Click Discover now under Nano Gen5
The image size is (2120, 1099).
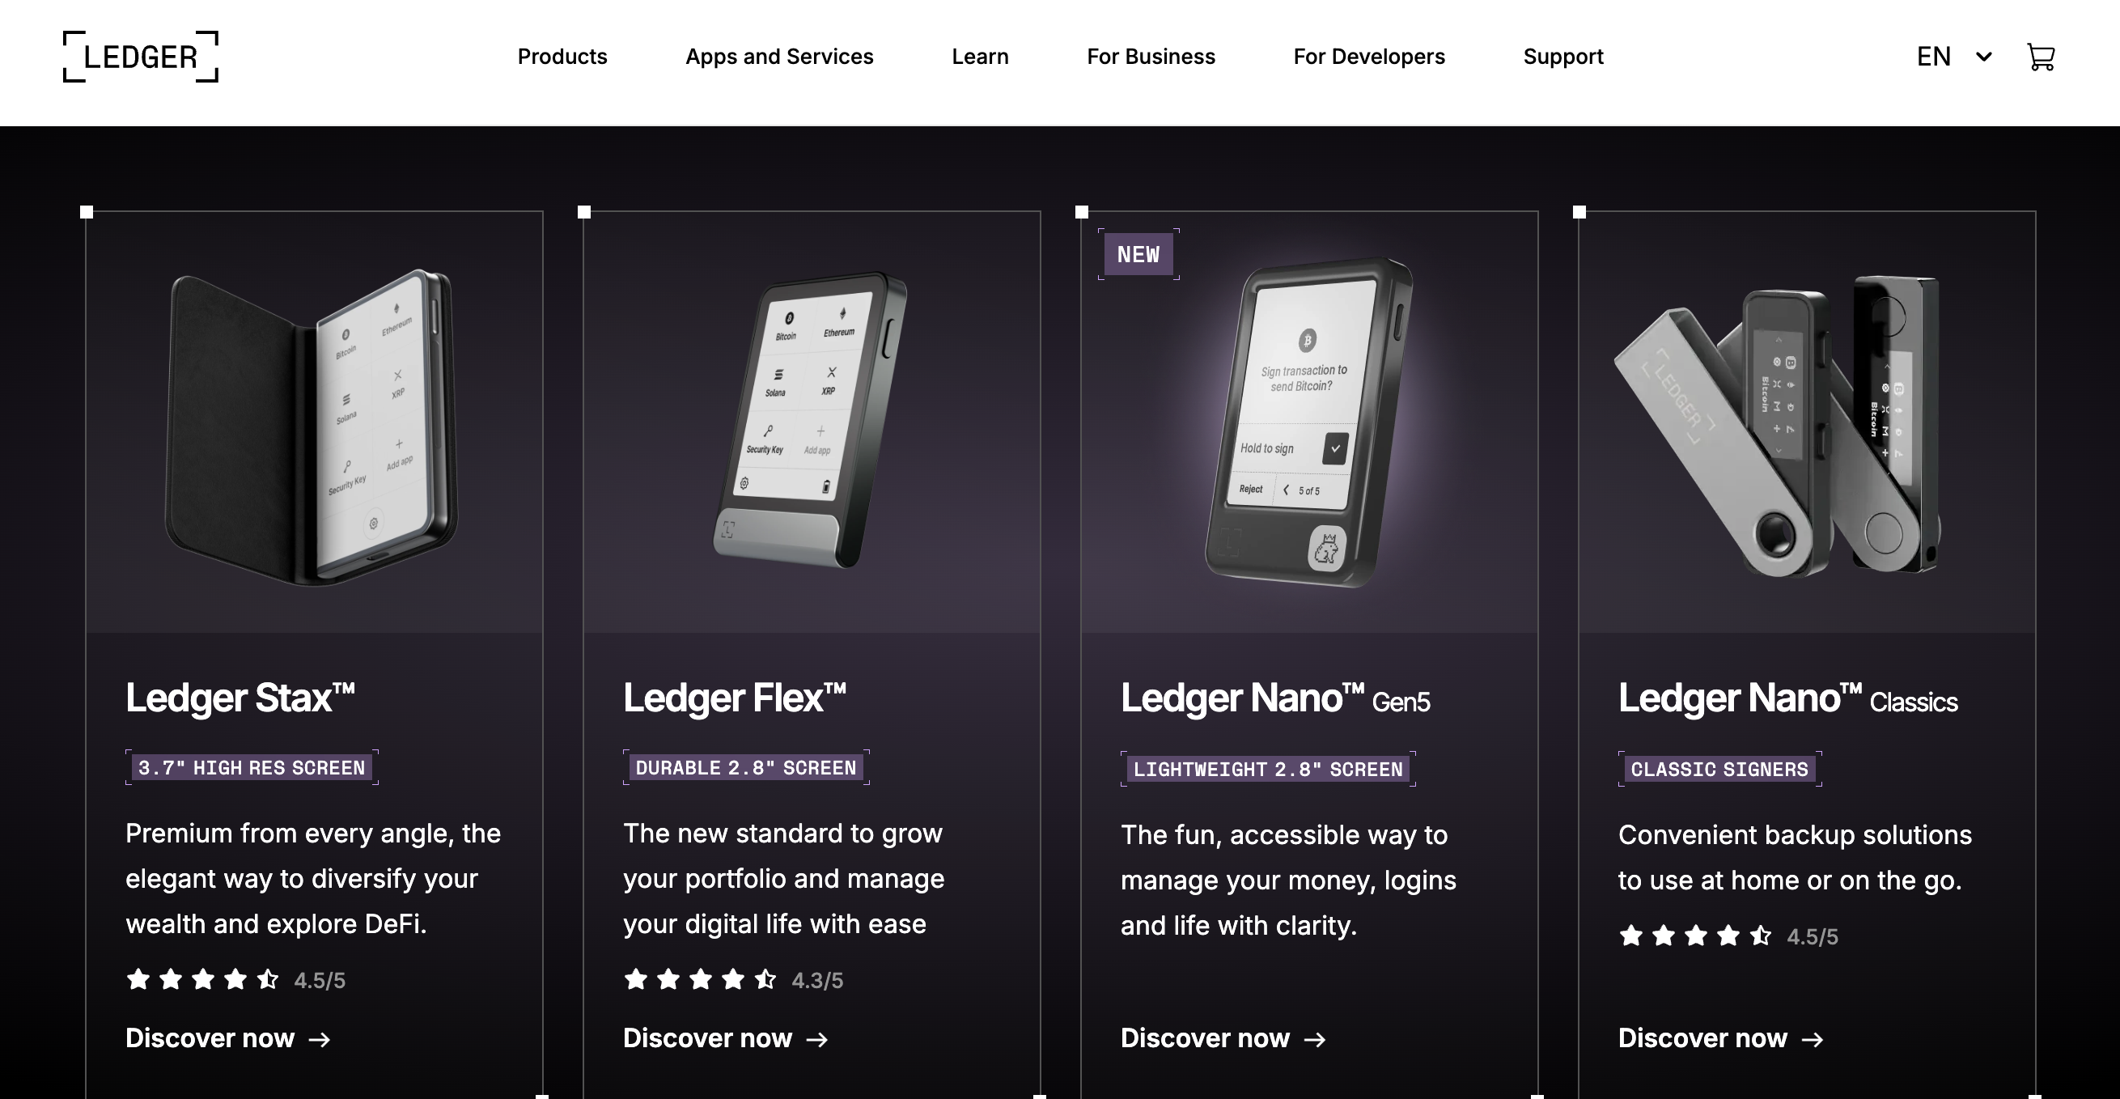point(1223,1038)
